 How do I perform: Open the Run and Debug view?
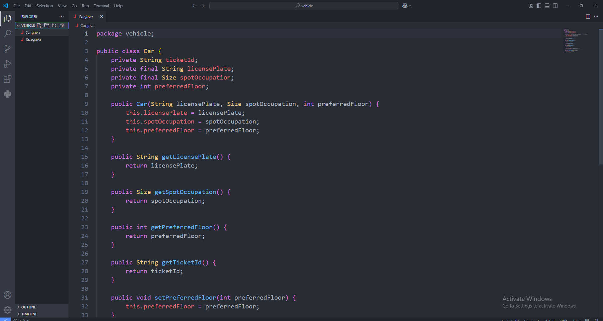[x=8, y=64]
